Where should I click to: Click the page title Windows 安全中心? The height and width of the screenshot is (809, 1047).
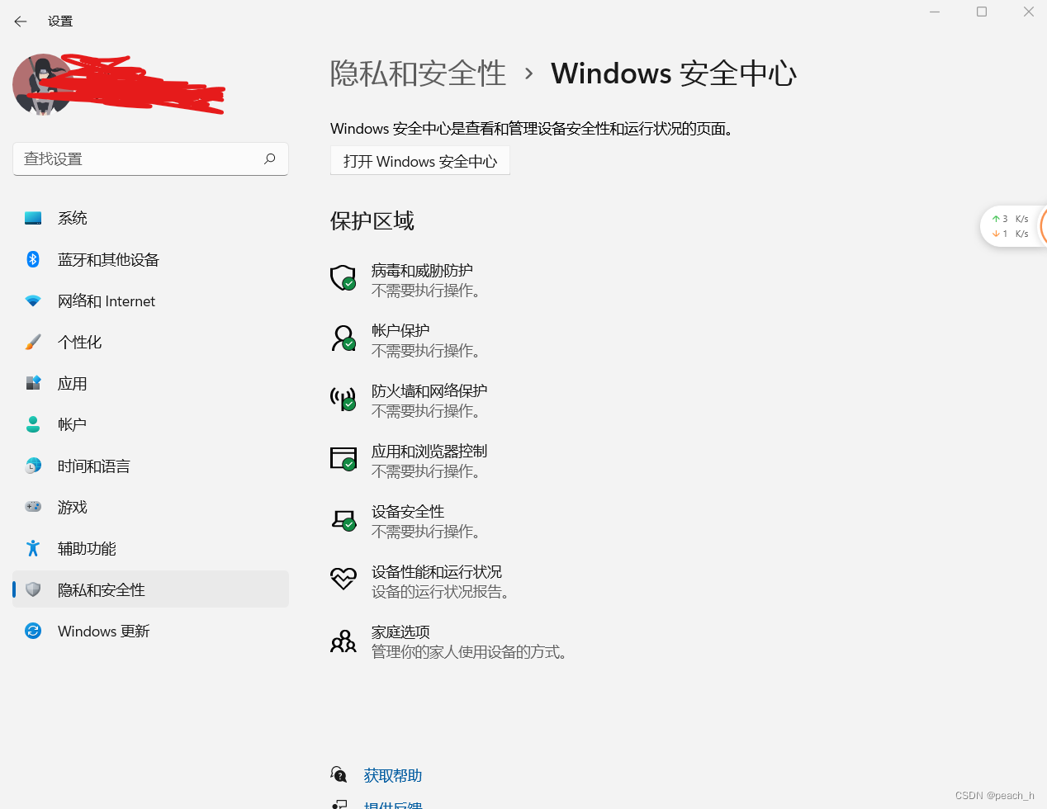(674, 73)
